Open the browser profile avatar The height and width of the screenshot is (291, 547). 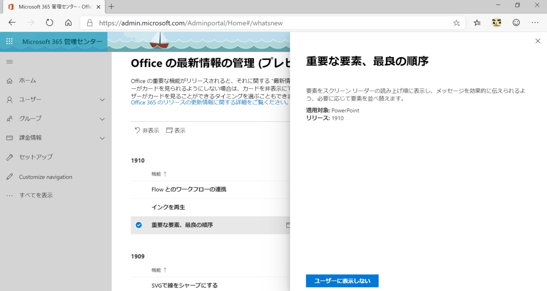[x=496, y=22]
